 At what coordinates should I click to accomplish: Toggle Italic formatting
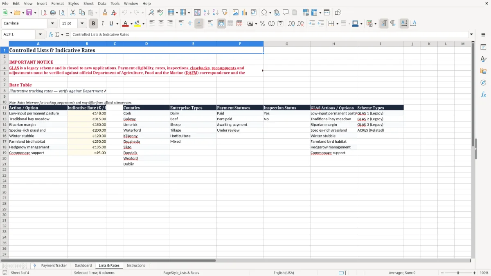pos(102,24)
